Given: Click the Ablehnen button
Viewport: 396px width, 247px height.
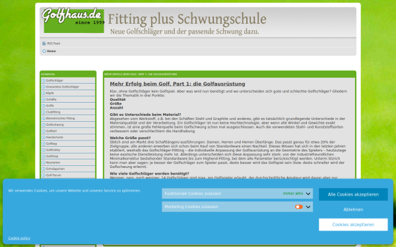Looking at the screenshot, I should (x=353, y=209).
